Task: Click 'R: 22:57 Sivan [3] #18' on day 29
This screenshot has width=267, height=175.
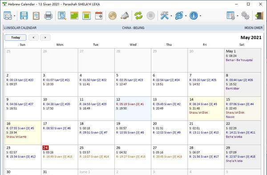Action: (x=240, y=157)
